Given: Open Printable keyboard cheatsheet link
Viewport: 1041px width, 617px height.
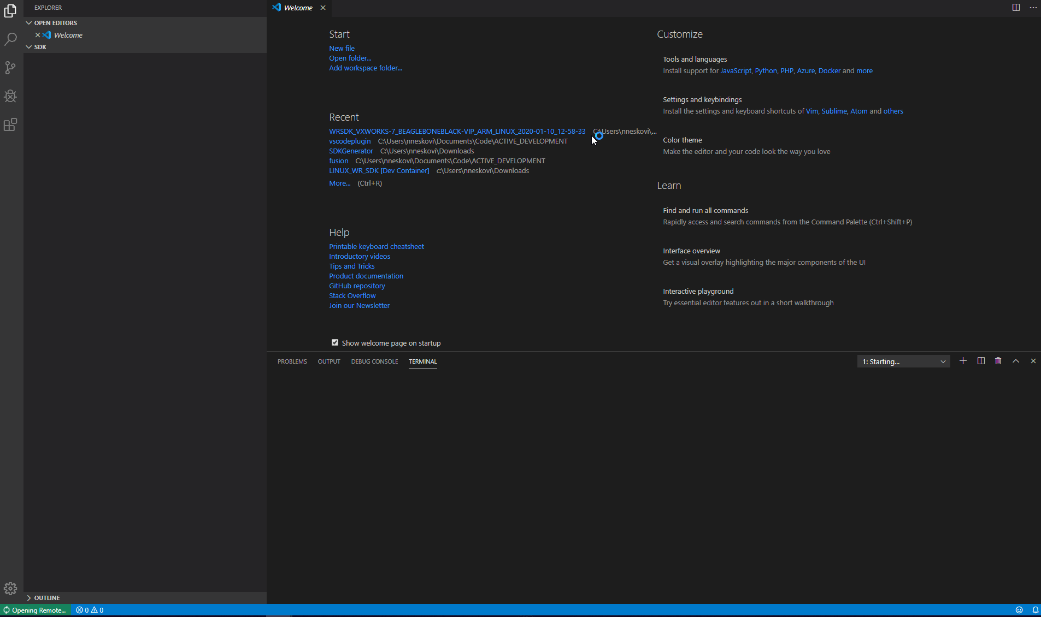Looking at the screenshot, I should pyautogui.click(x=376, y=246).
